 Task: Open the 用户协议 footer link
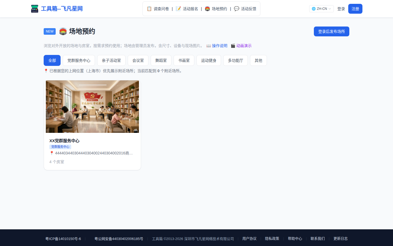click(x=249, y=239)
